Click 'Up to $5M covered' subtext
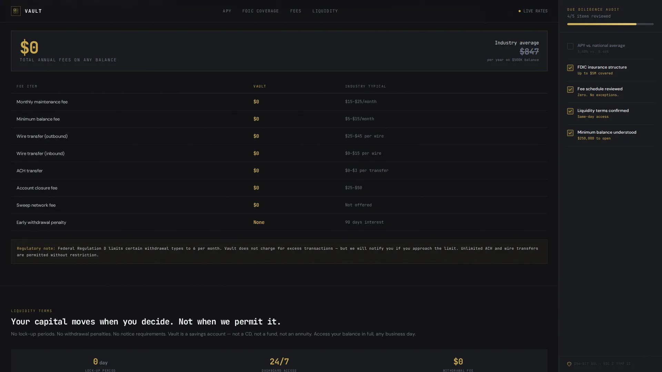This screenshot has height=372, width=662. pos(595,73)
